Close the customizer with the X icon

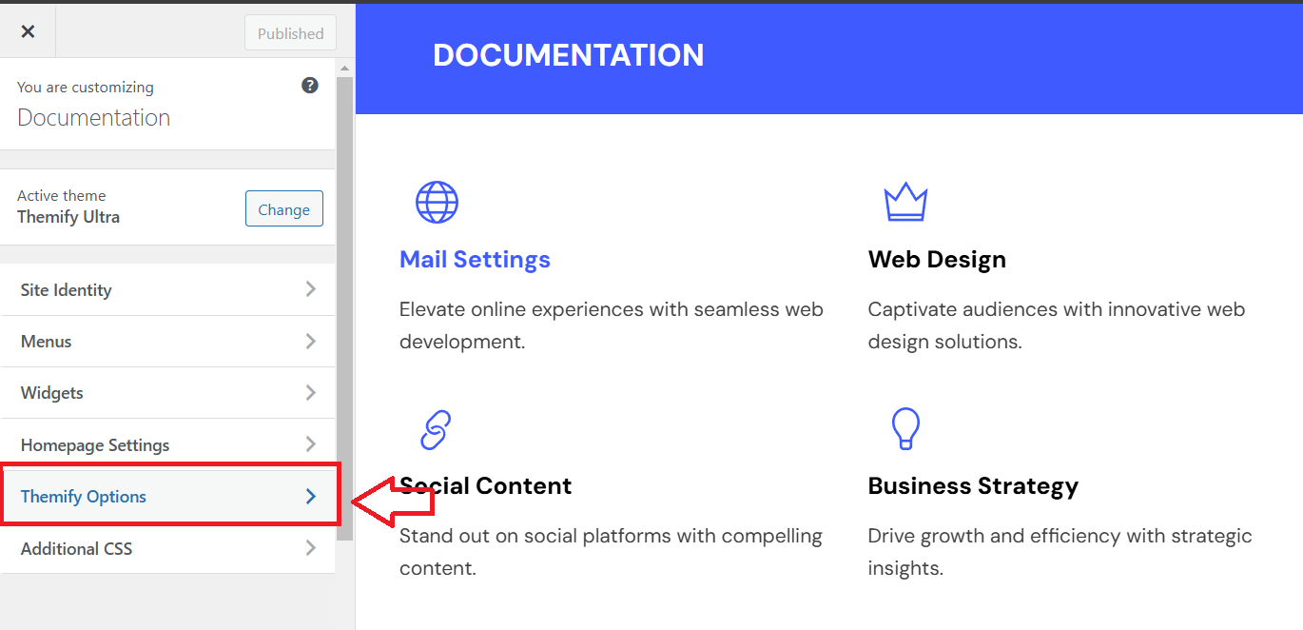pyautogui.click(x=28, y=30)
